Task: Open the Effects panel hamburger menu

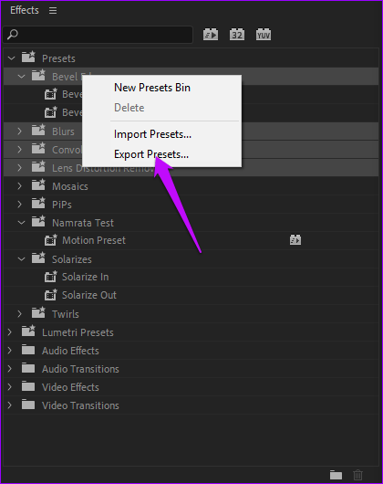Action: pyautogui.click(x=53, y=10)
